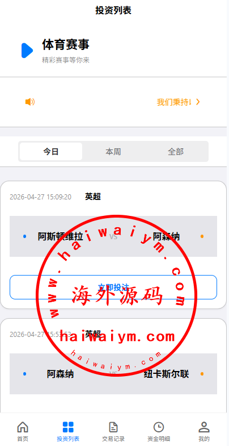The height and width of the screenshot is (446, 229).
Task: Select 阿森纳 in the second match card
Action: tap(60, 374)
